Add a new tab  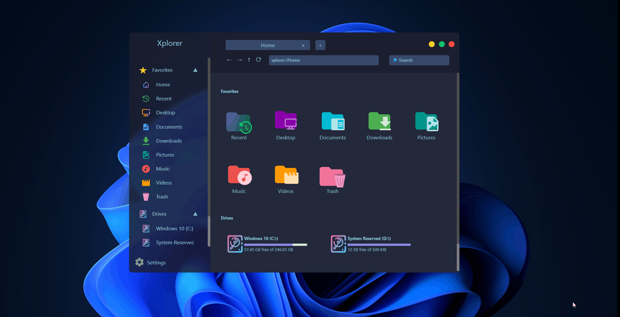320,45
